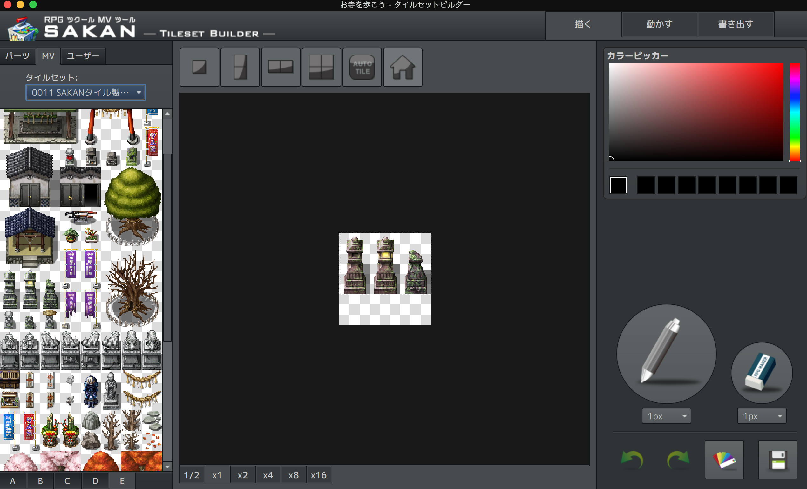Select the pencil drawing tool
Viewport: 807px width, 489px height.
tap(666, 354)
